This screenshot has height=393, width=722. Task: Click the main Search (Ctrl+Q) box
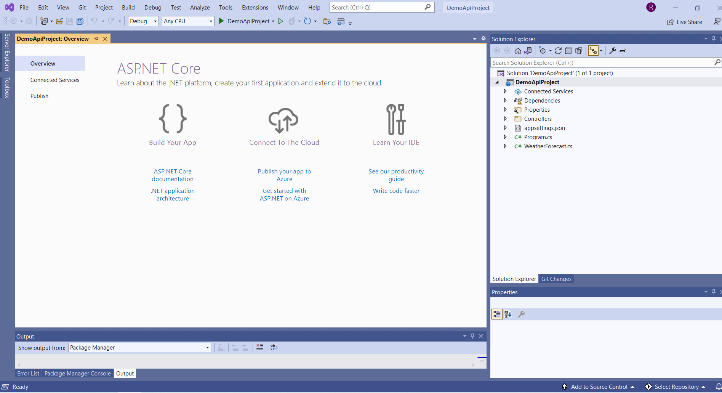(x=382, y=7)
